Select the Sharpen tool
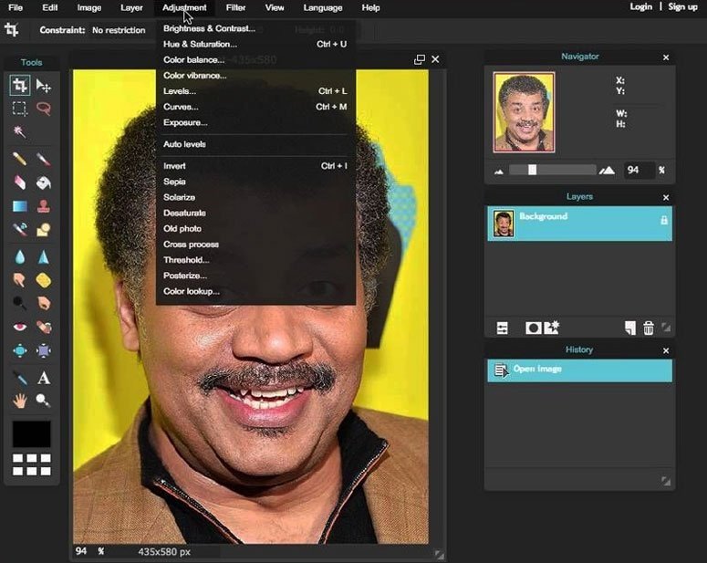 pos(43,257)
